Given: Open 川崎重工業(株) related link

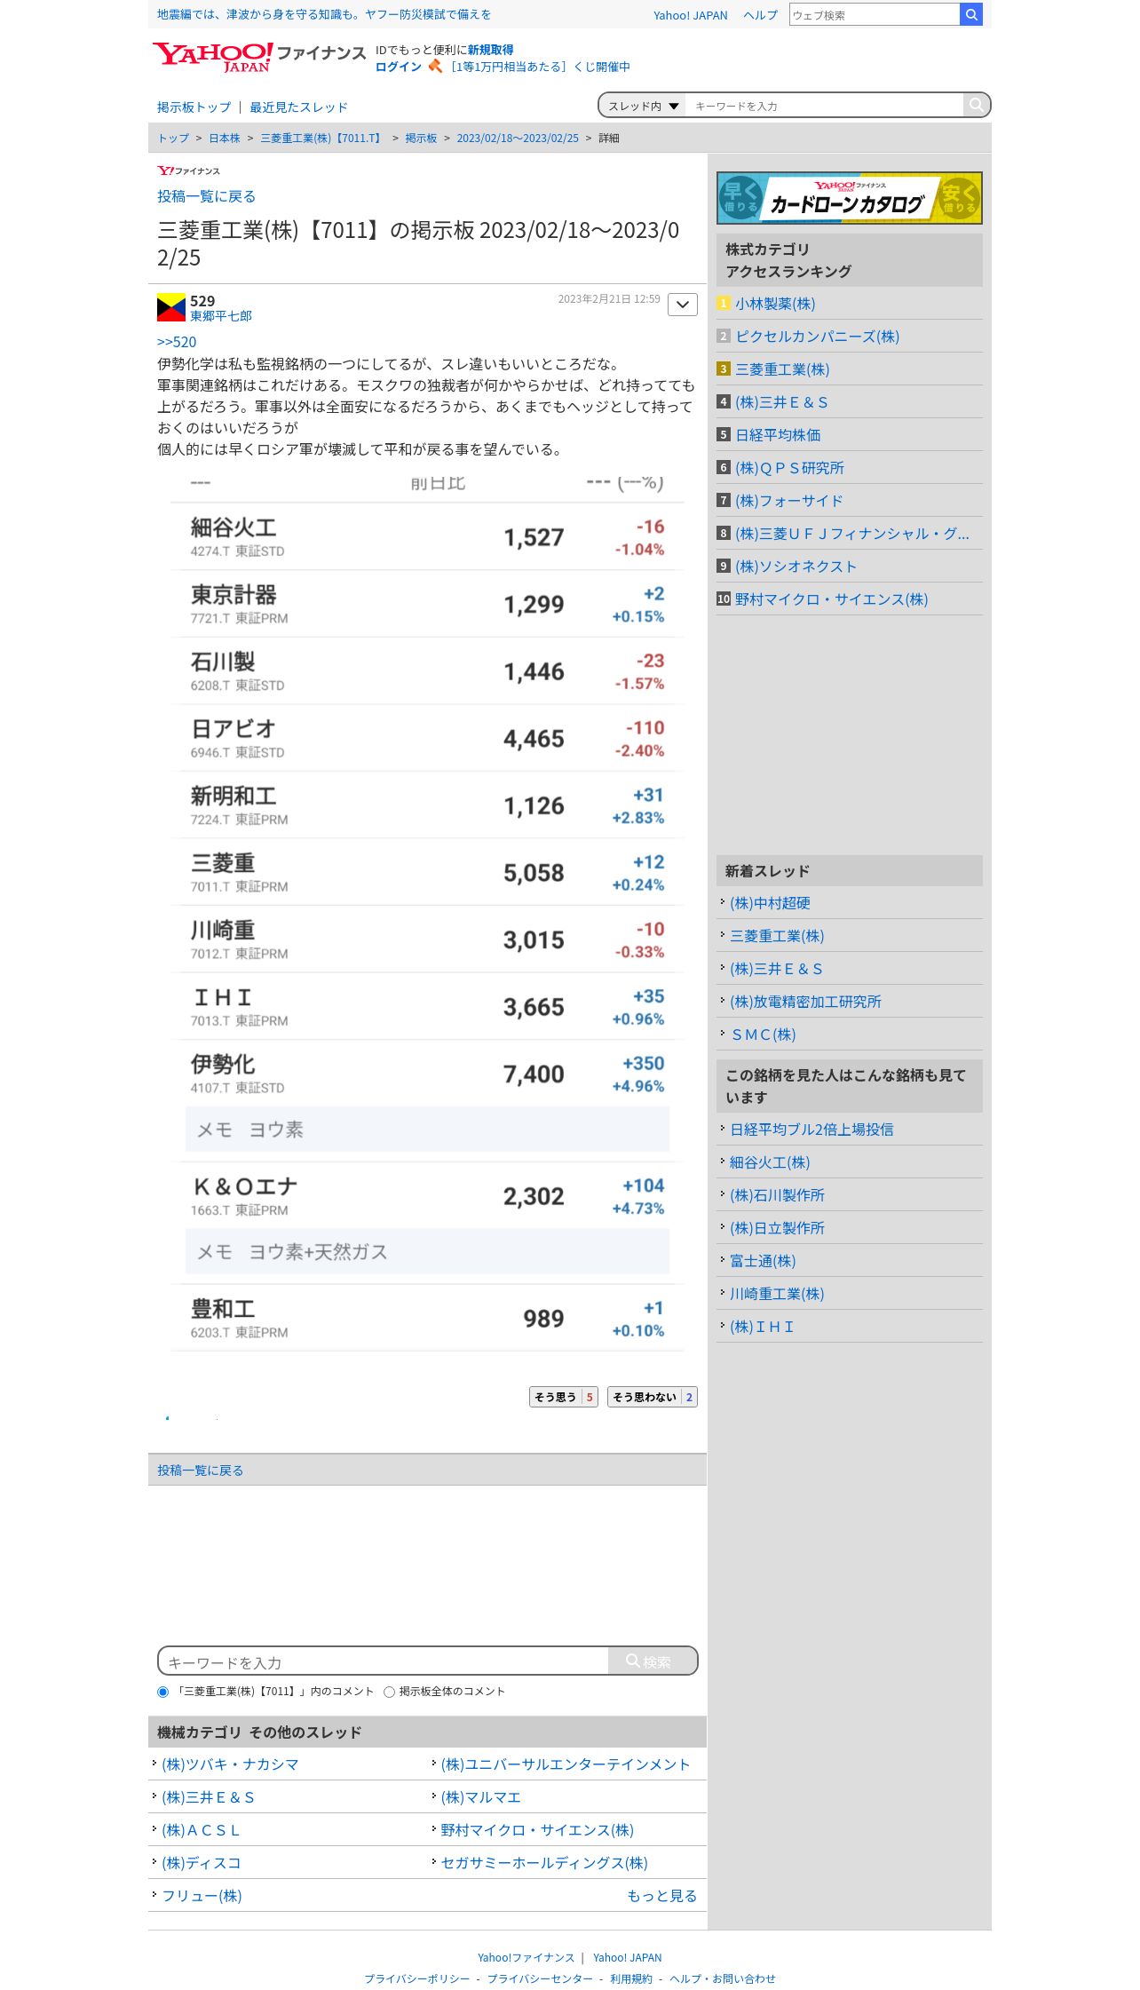Looking at the screenshot, I should click(777, 1294).
